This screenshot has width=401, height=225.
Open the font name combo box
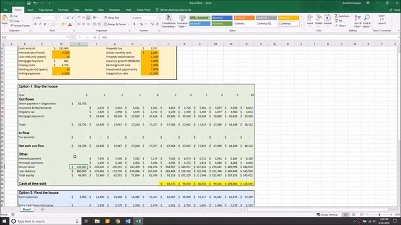[44, 18]
